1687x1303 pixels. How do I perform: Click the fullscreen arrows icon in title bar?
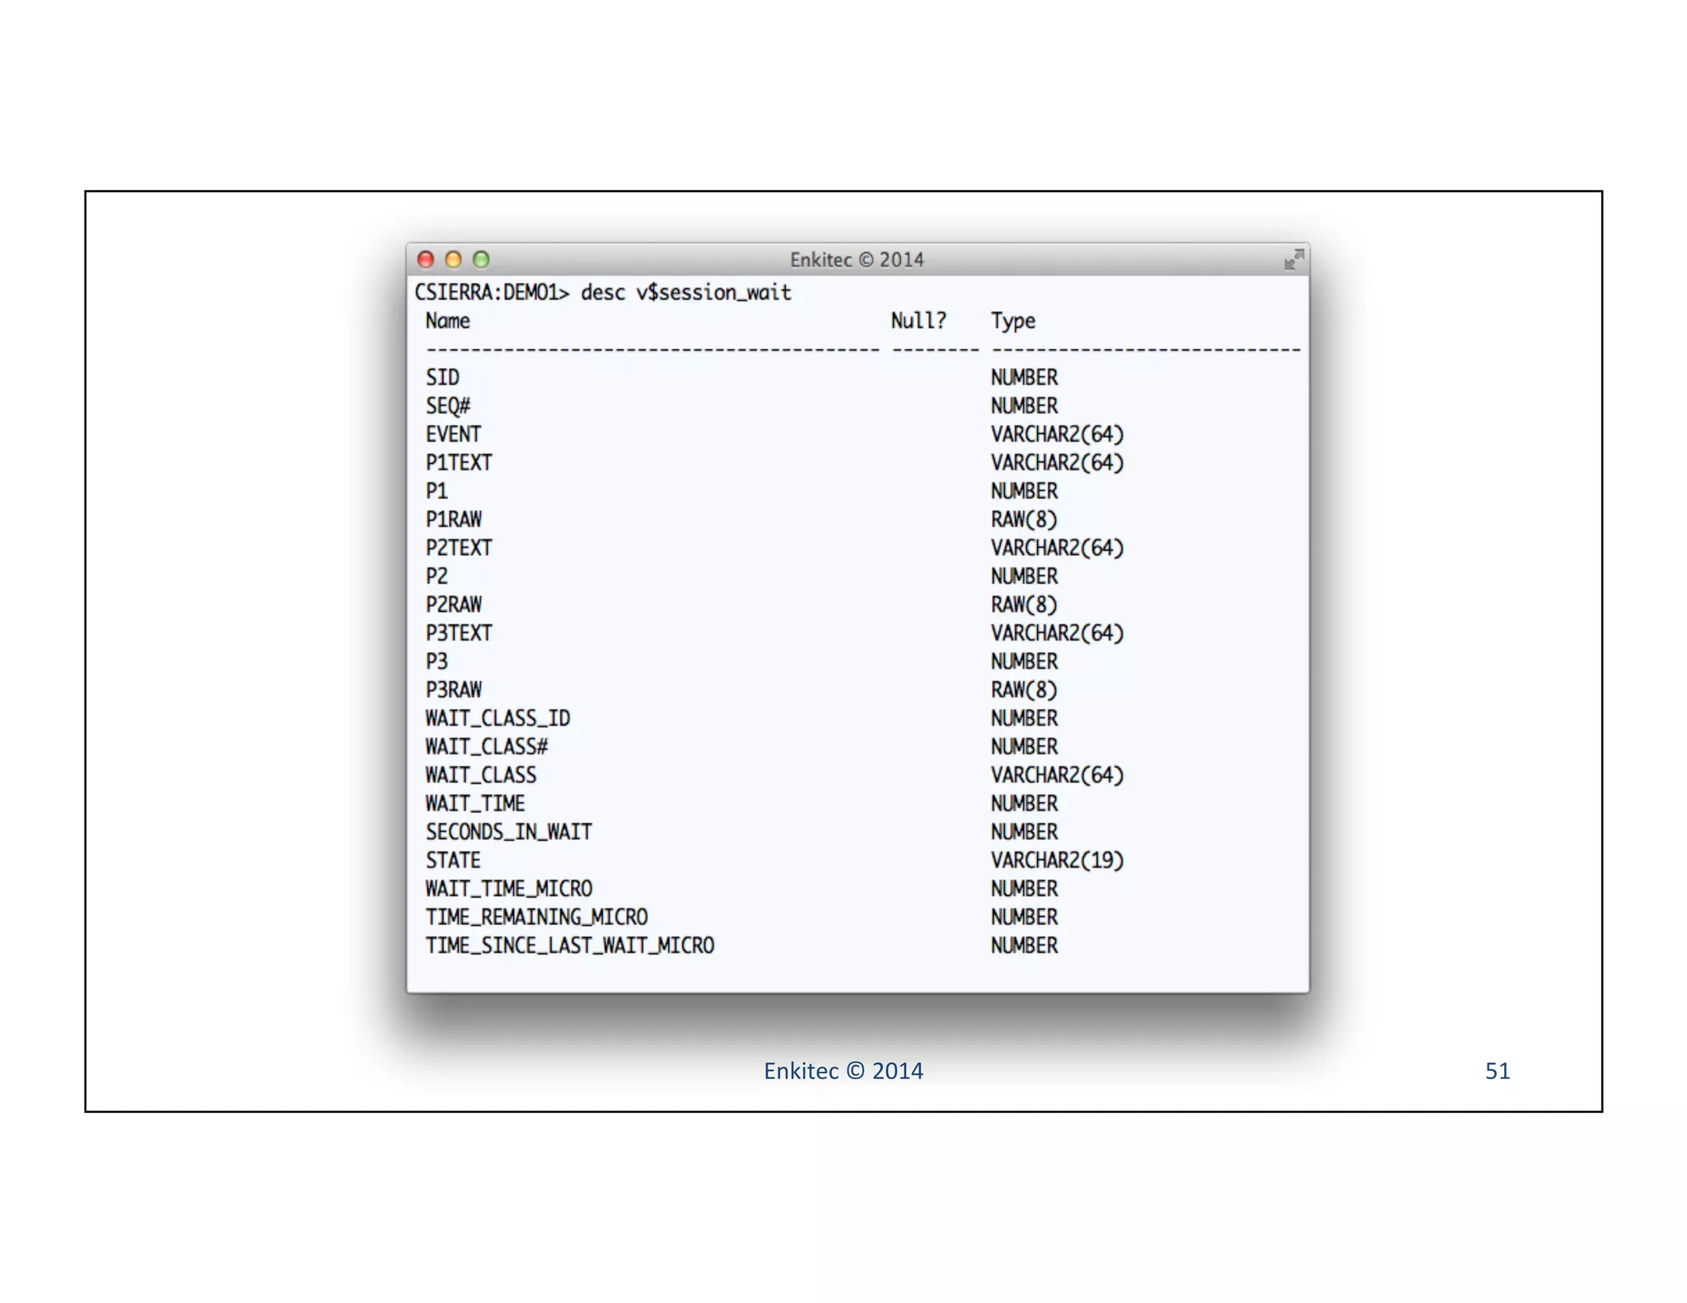pyautogui.click(x=1293, y=260)
